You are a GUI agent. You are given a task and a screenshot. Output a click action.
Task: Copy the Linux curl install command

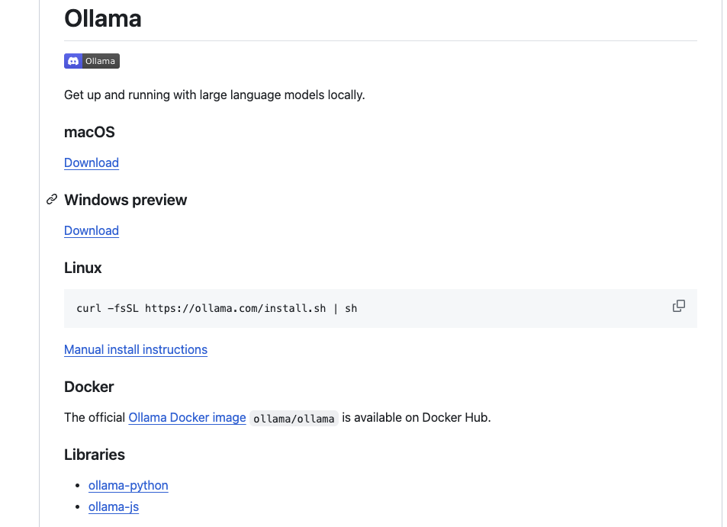(x=679, y=306)
